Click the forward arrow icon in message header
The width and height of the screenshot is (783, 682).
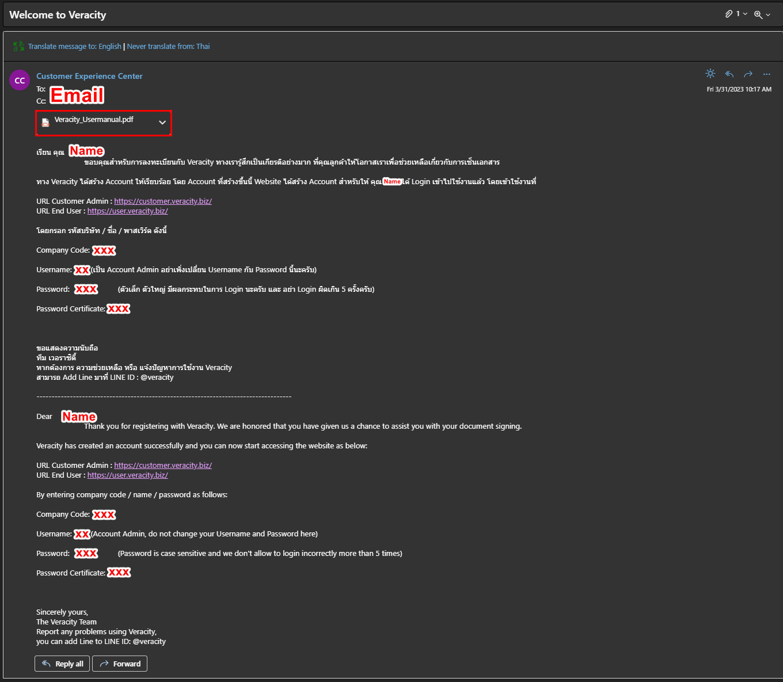[x=748, y=74]
